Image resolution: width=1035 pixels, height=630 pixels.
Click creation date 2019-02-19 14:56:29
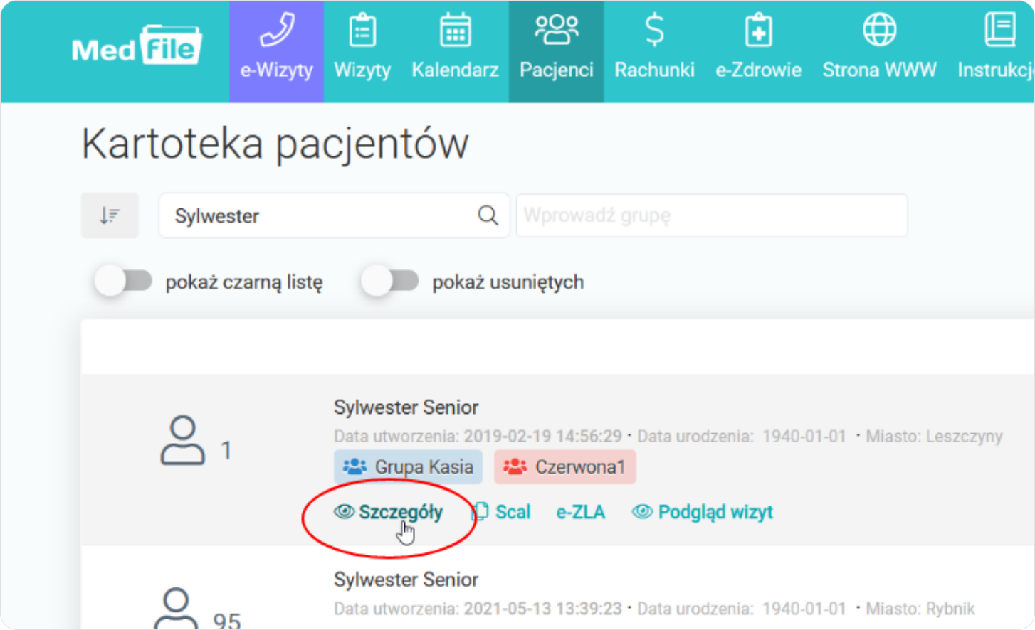point(543,436)
